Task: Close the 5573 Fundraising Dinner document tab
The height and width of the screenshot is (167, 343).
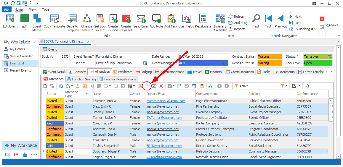Action: pos(88,41)
